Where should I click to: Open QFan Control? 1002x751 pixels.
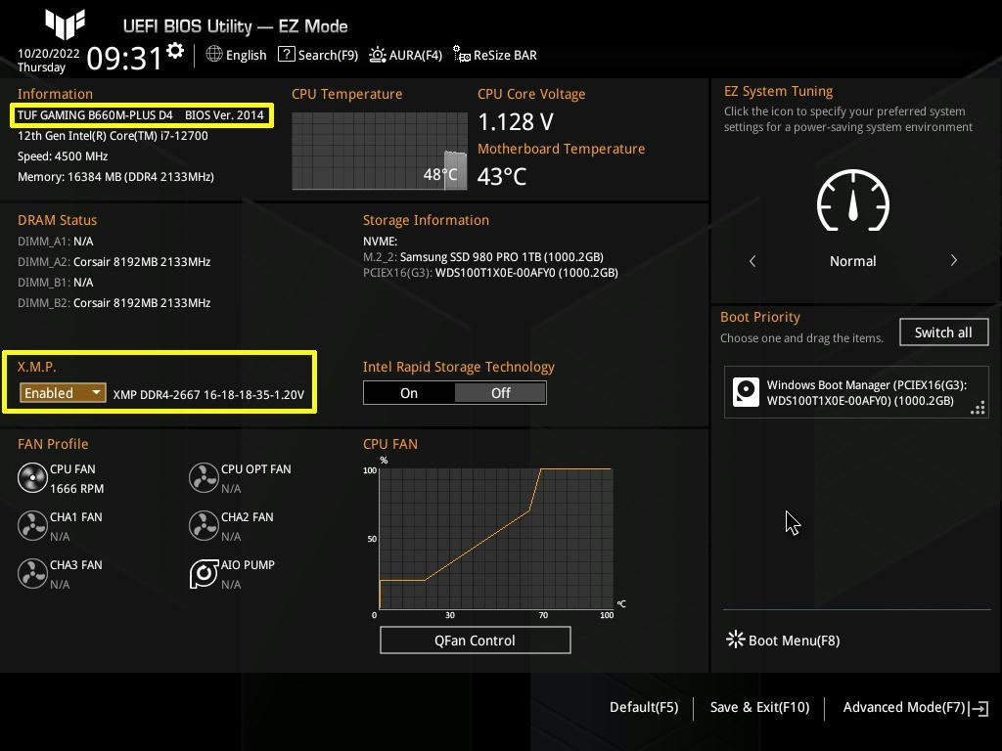pos(475,641)
